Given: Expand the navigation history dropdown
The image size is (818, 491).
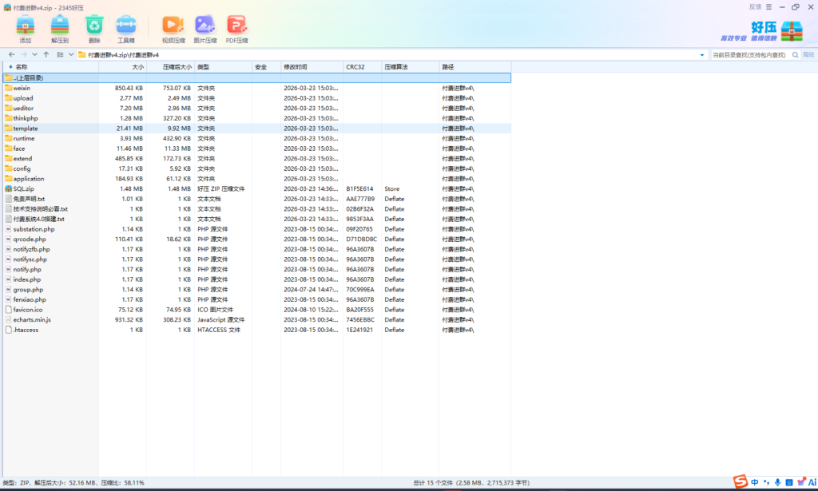Looking at the screenshot, I should (x=34, y=55).
